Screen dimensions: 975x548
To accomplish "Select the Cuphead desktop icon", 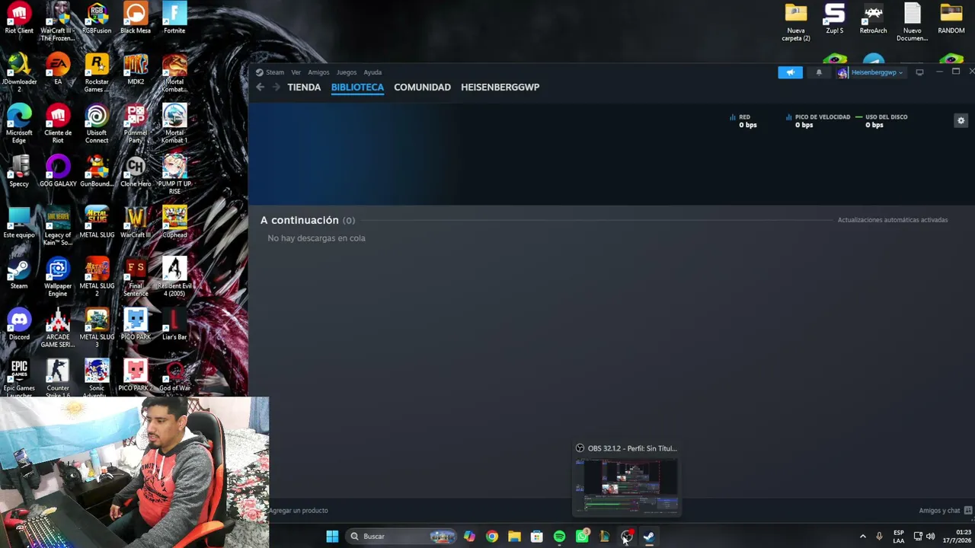I will pos(174,223).
